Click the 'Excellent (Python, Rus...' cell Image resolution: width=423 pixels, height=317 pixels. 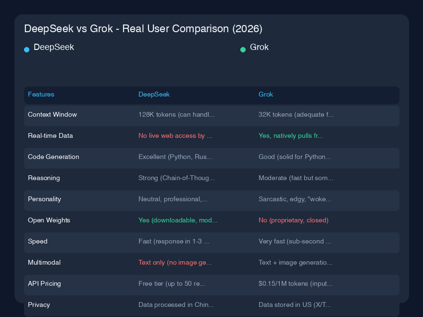175,157
